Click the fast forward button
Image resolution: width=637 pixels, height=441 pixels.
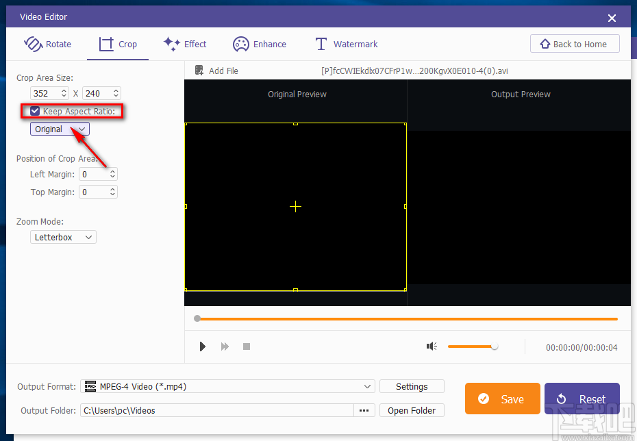(225, 346)
